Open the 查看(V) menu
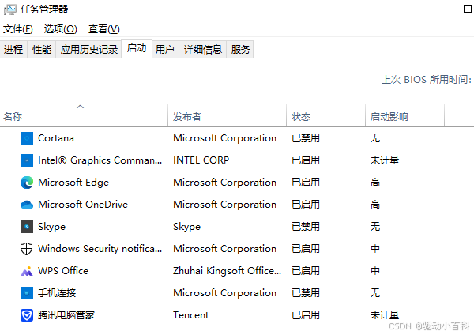Screen dimensions: 474x335 coord(104,29)
